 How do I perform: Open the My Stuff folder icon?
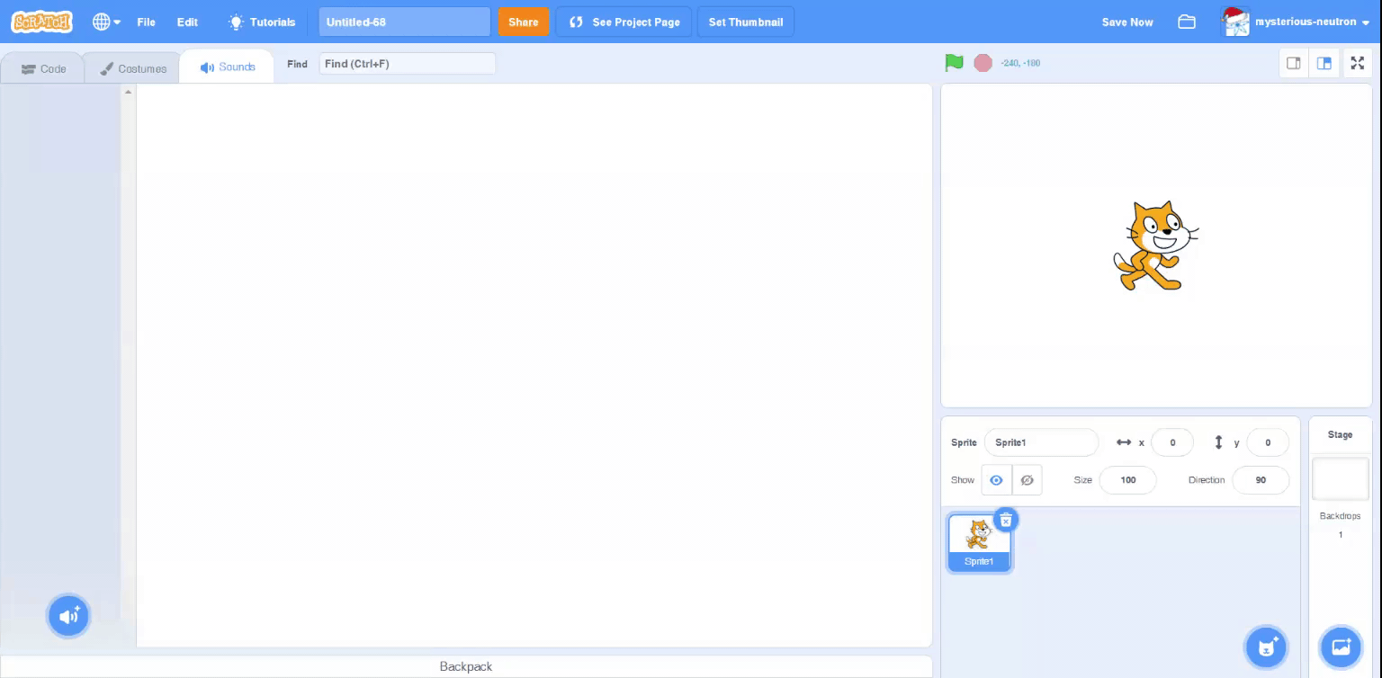pos(1187,22)
